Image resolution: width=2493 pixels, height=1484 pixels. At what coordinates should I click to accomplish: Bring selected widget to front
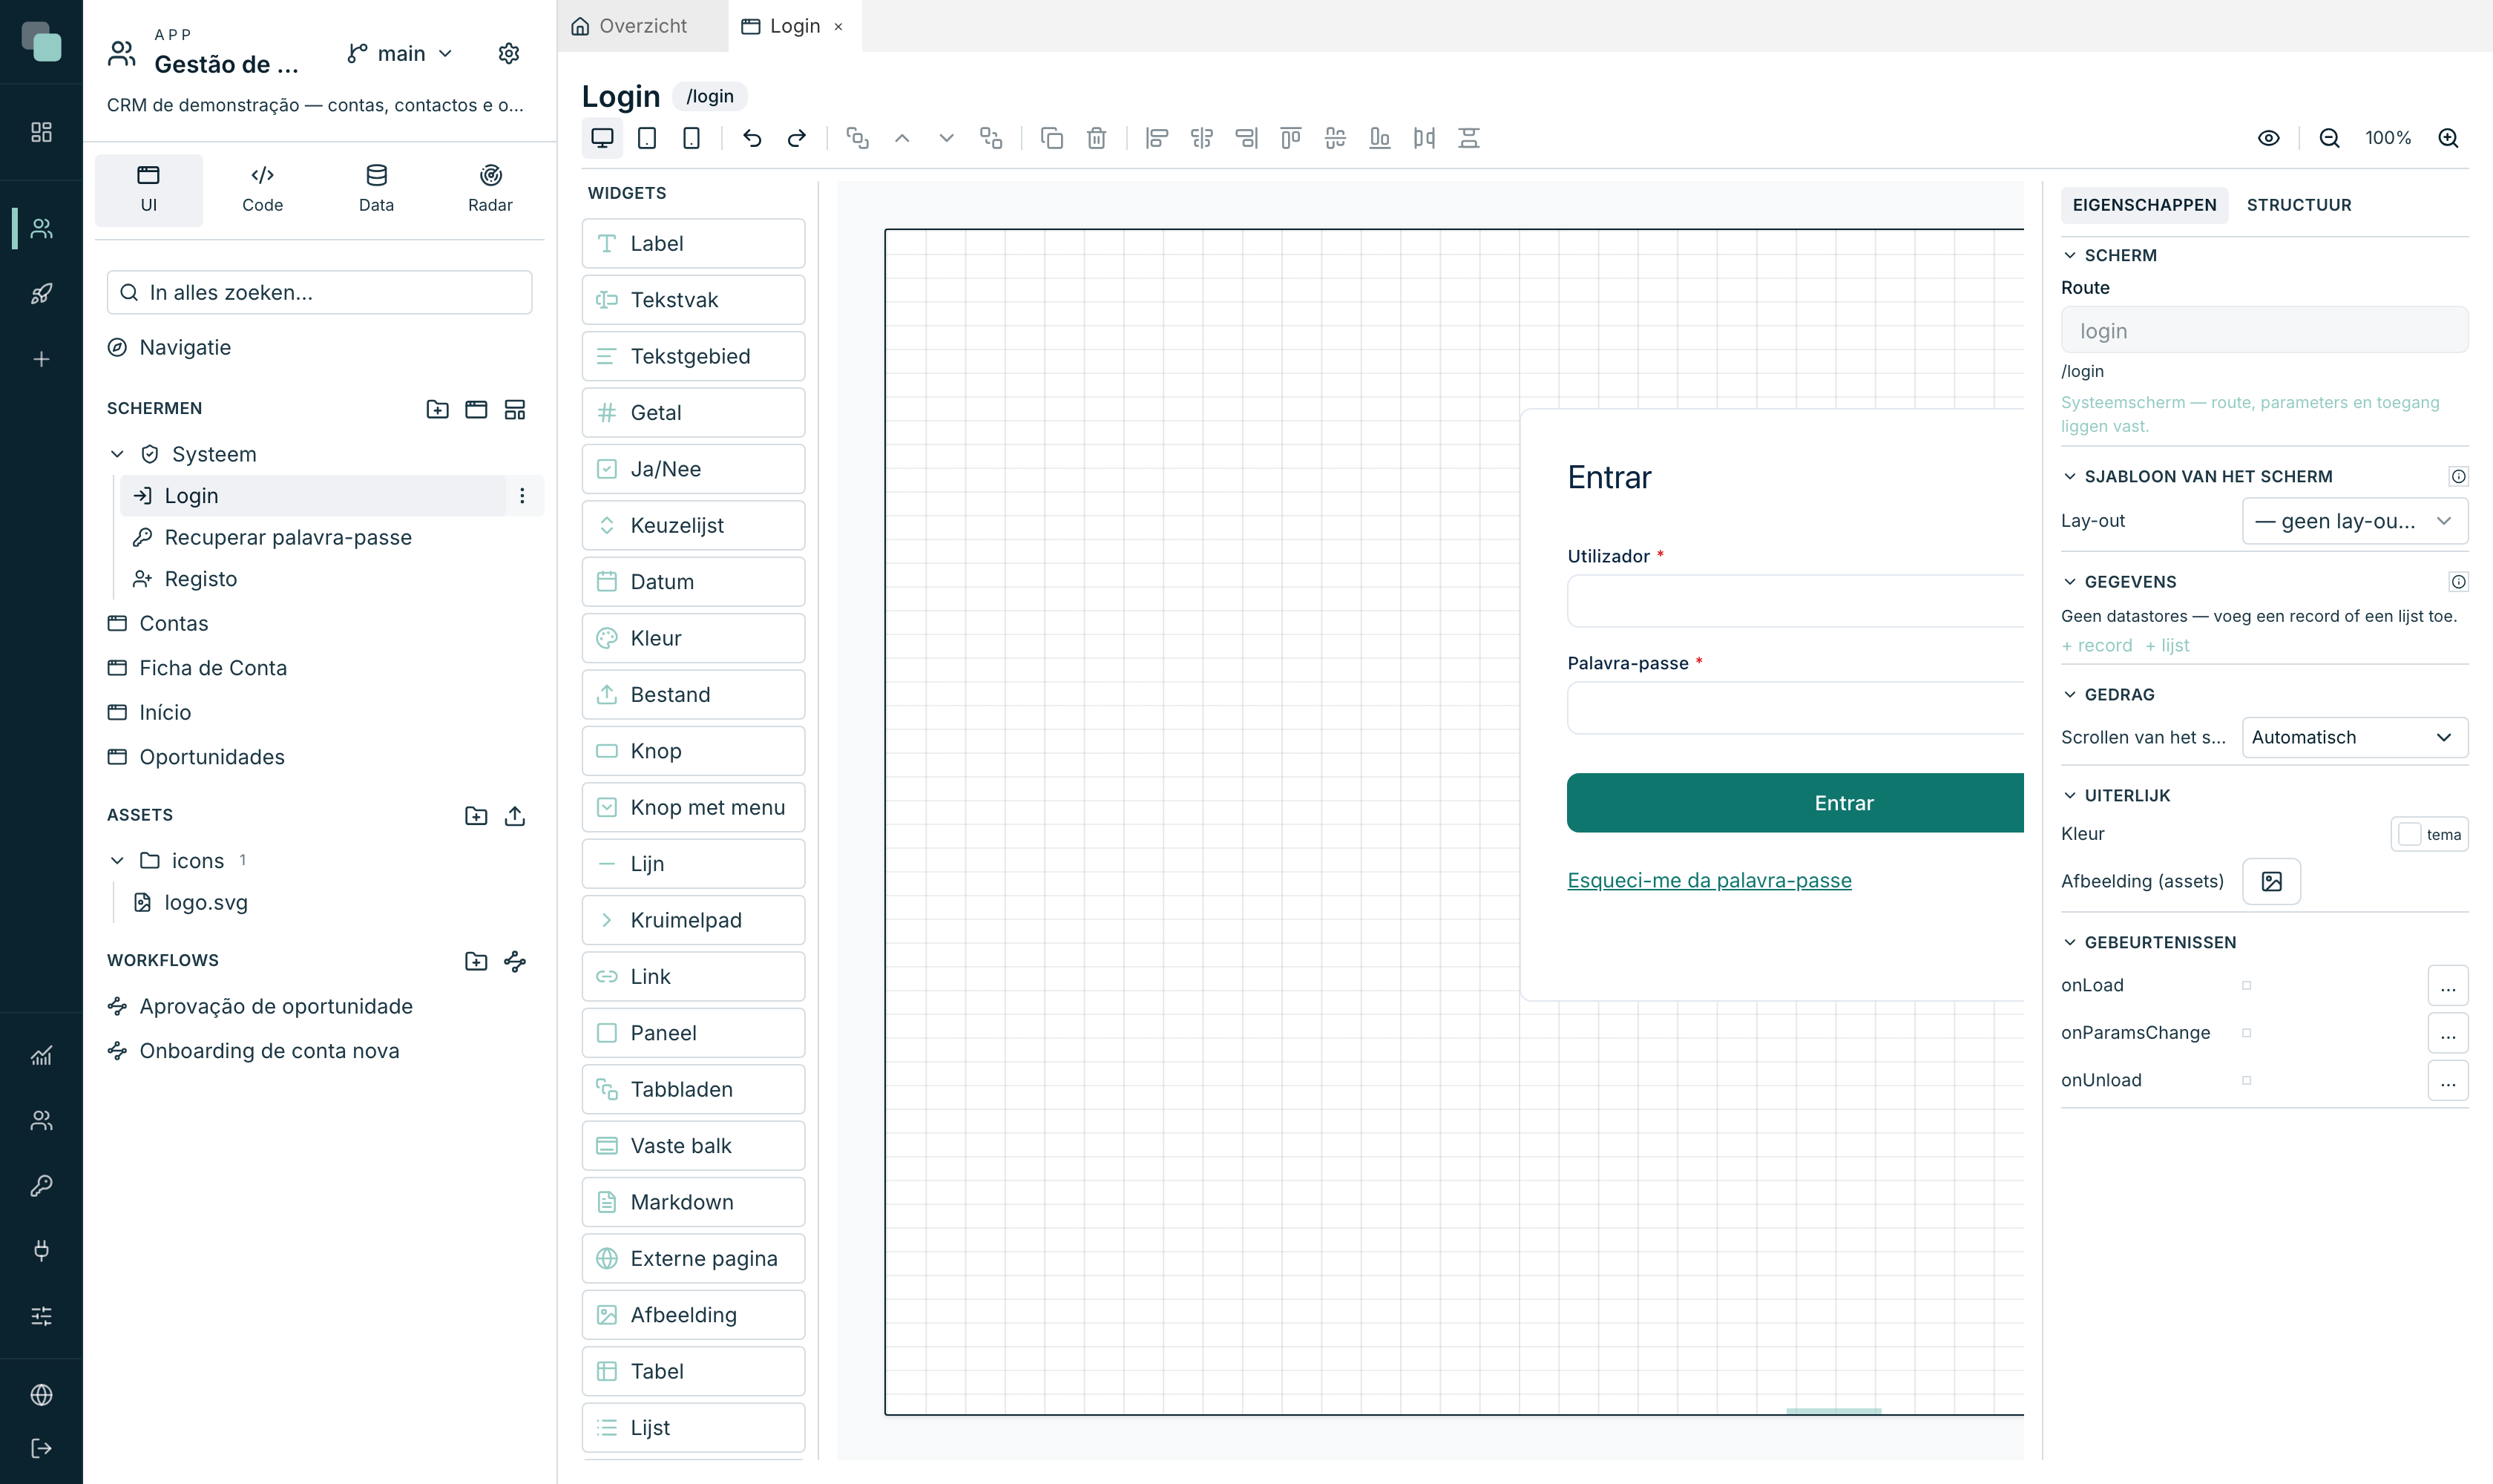(857, 138)
